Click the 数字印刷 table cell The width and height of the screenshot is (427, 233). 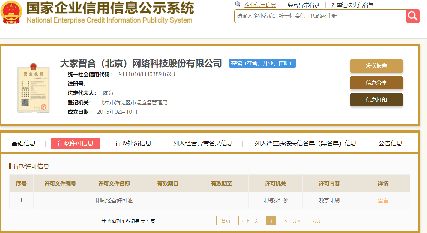point(329,200)
